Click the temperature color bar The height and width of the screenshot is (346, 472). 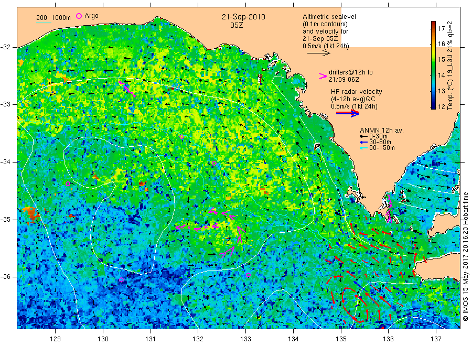tap(433, 65)
